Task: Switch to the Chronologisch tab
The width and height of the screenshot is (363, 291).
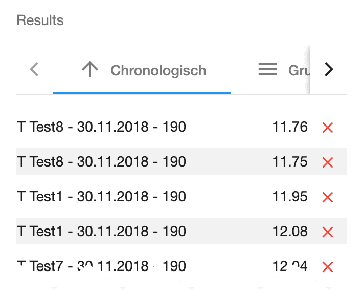Action: (x=142, y=70)
